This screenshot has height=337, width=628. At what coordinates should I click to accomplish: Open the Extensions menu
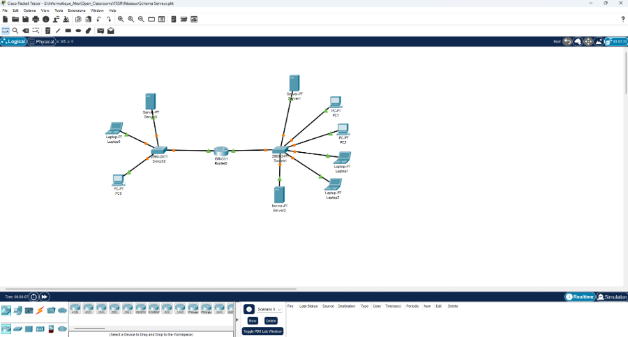(x=77, y=10)
